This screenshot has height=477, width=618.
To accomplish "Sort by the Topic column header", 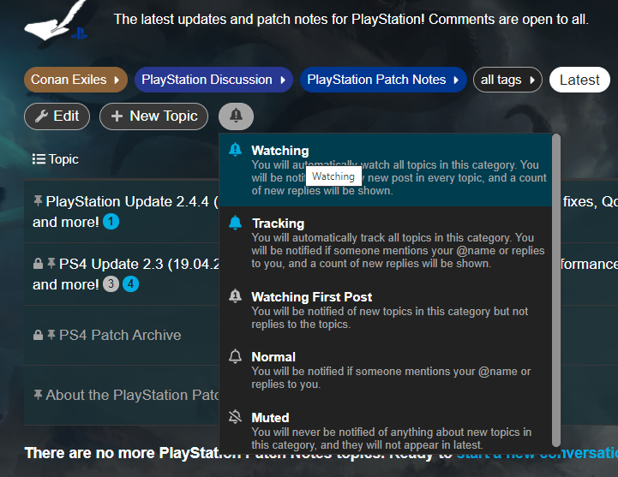I will [x=56, y=159].
